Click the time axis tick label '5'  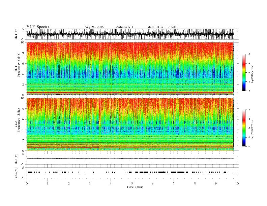(x=132, y=183)
